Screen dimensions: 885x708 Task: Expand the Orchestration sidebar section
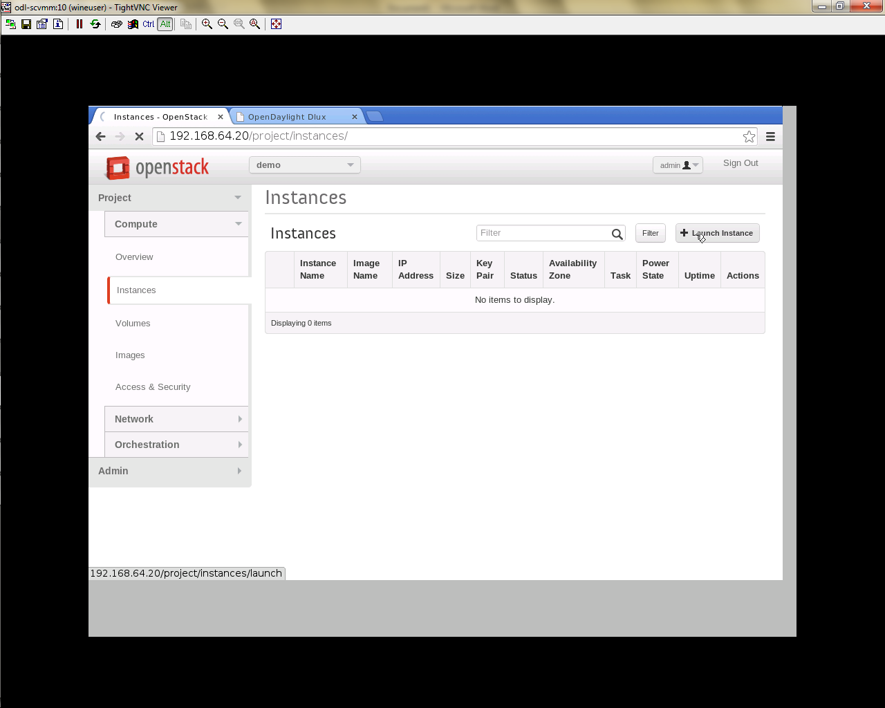[x=177, y=445]
